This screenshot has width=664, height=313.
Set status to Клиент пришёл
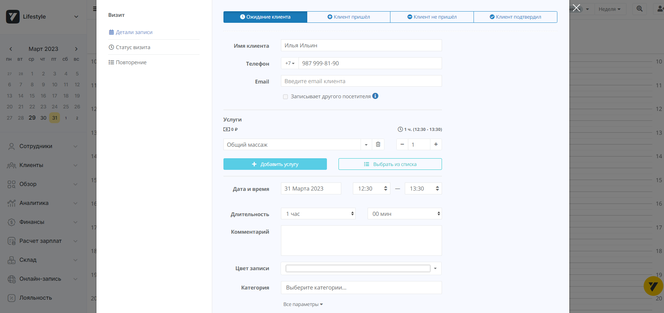[348, 17]
